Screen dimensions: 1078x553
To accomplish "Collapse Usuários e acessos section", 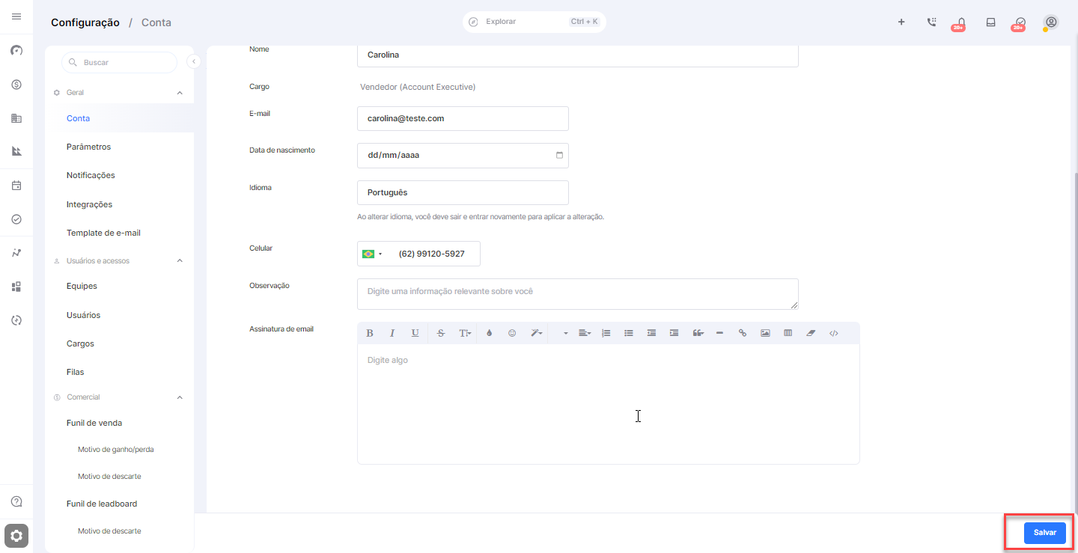I will [180, 261].
